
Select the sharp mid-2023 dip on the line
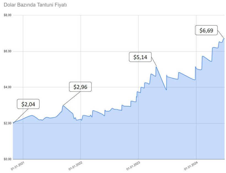click(166, 90)
